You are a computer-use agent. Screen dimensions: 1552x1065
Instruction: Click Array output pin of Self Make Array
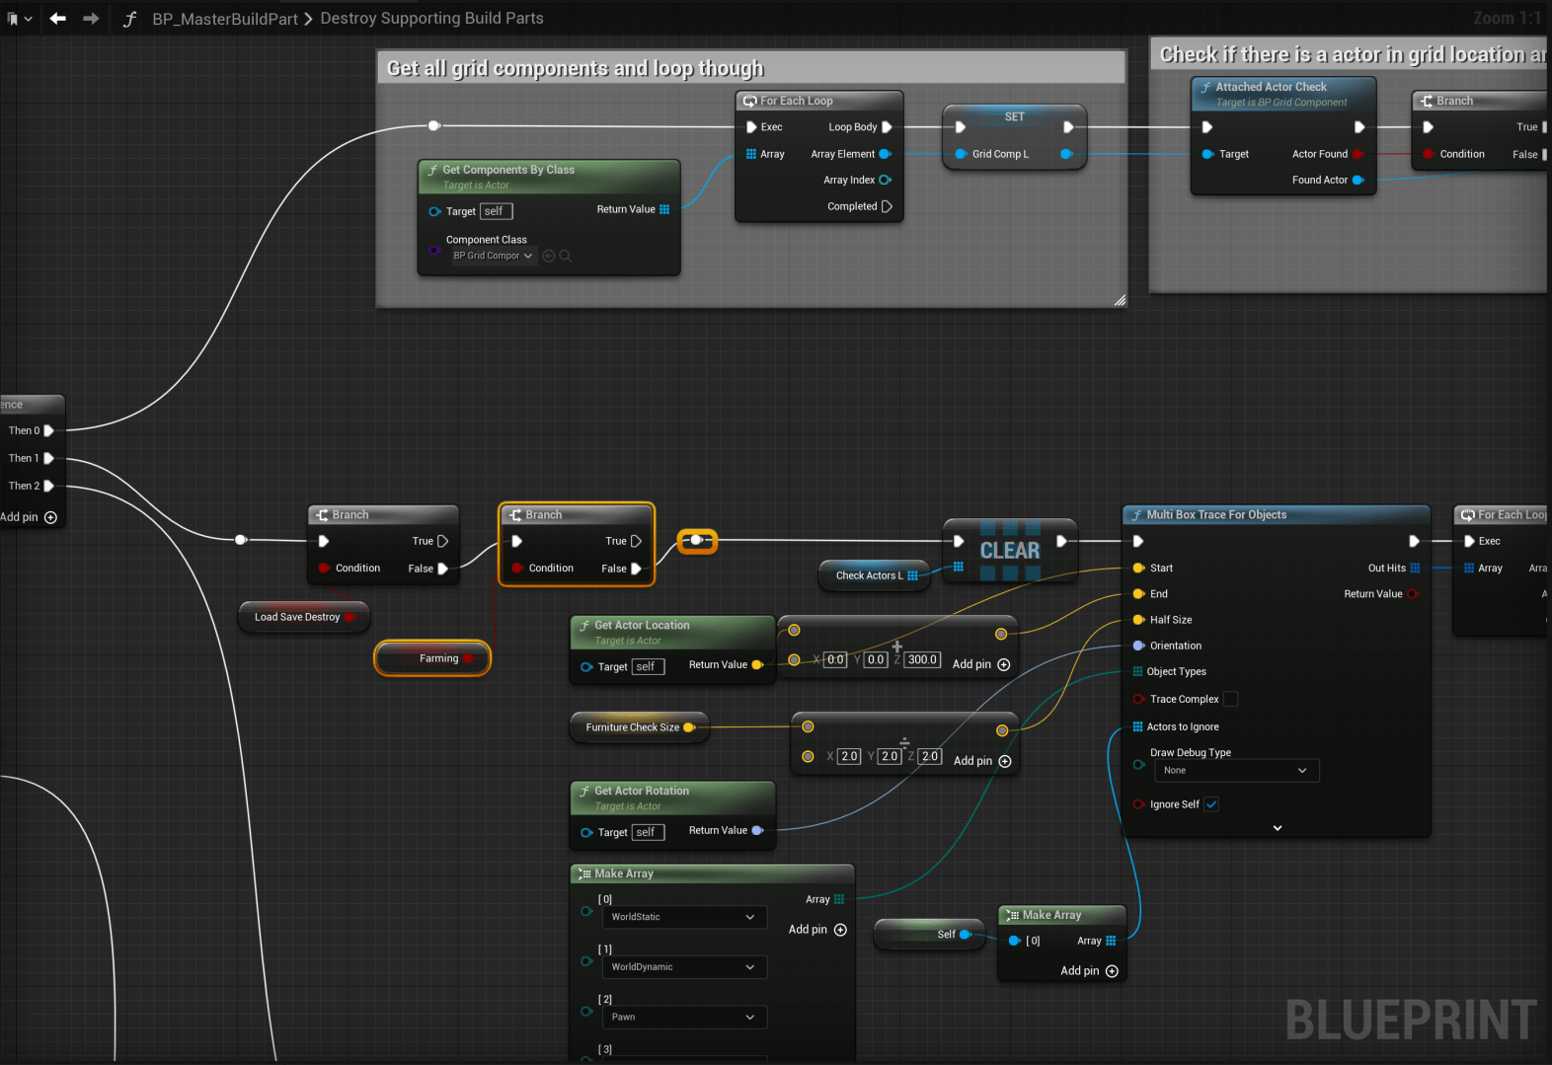(1111, 941)
